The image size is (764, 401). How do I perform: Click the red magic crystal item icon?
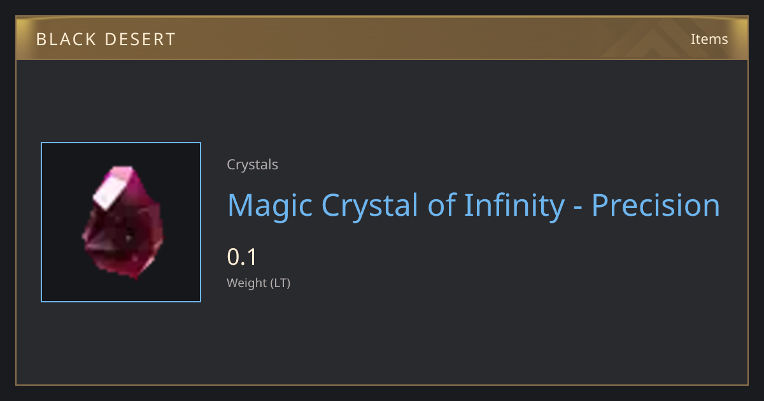tap(122, 223)
